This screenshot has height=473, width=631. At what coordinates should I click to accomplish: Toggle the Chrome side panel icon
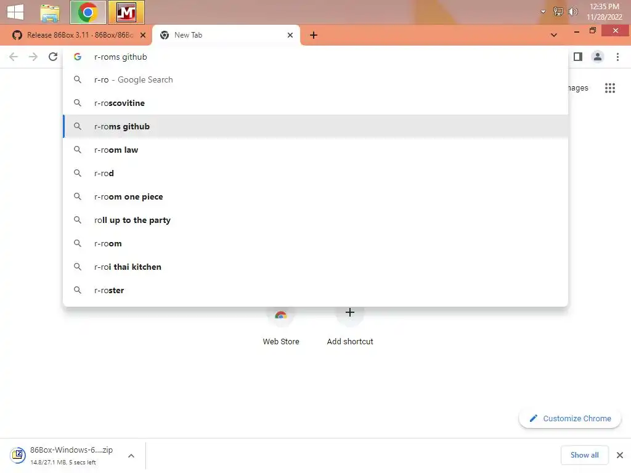coord(578,57)
